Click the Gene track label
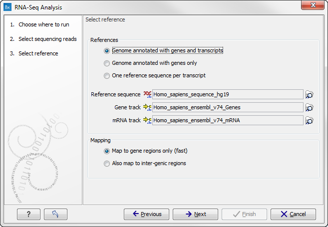 (x=128, y=107)
